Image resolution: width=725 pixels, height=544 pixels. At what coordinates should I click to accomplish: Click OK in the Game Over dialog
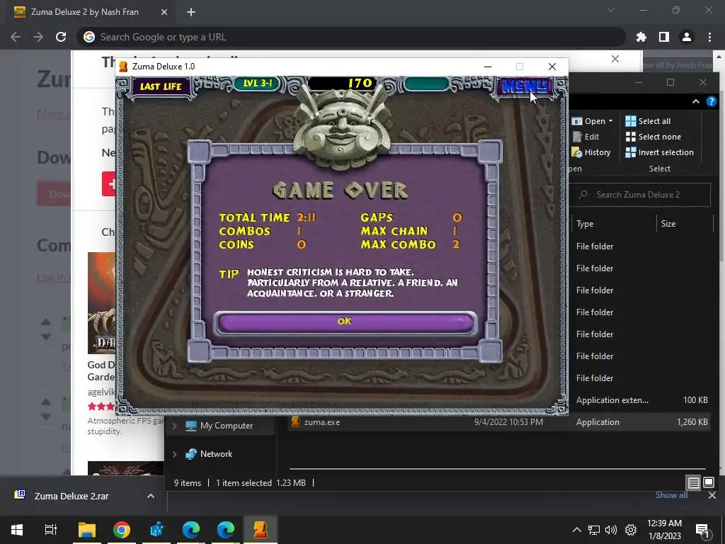click(345, 322)
